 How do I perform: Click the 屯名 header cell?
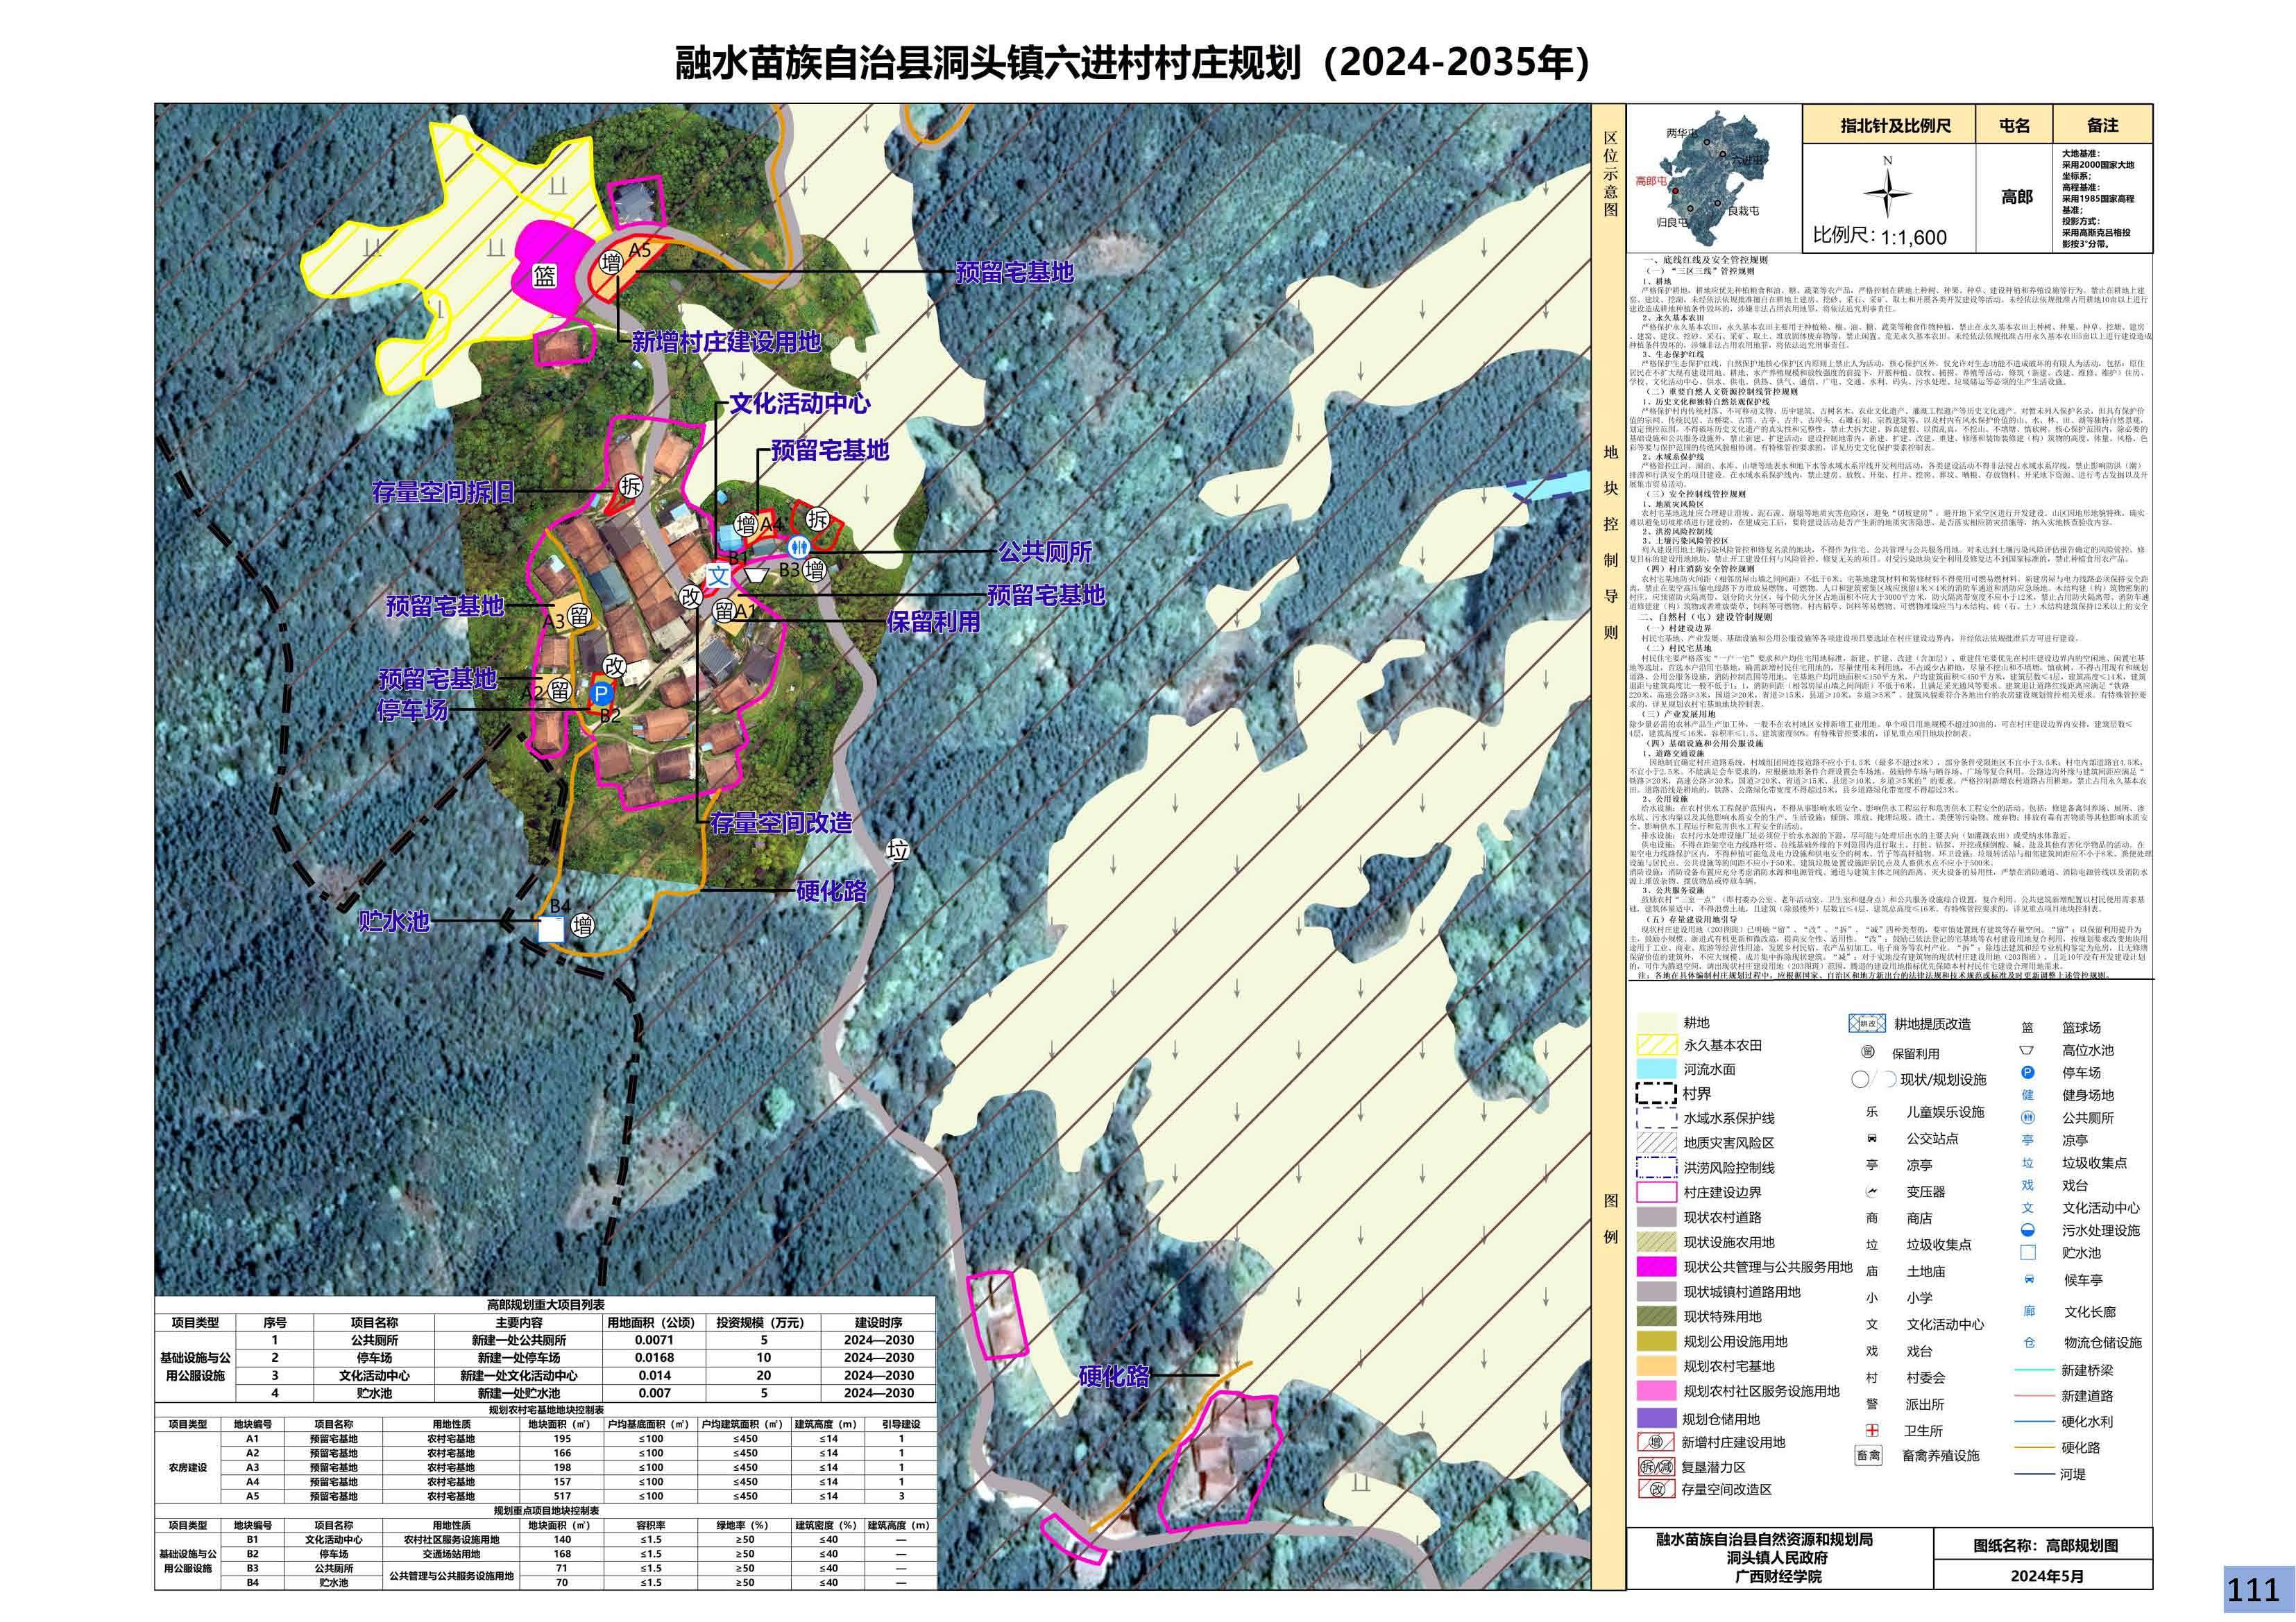[x=2015, y=126]
